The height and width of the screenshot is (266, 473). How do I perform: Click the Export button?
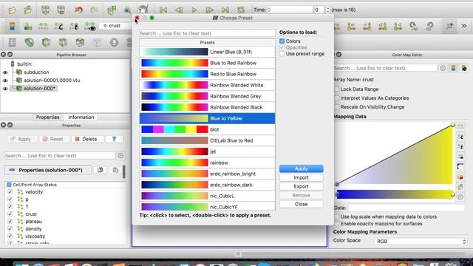pyautogui.click(x=301, y=186)
